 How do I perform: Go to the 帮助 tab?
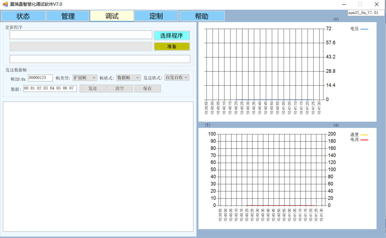click(x=202, y=16)
